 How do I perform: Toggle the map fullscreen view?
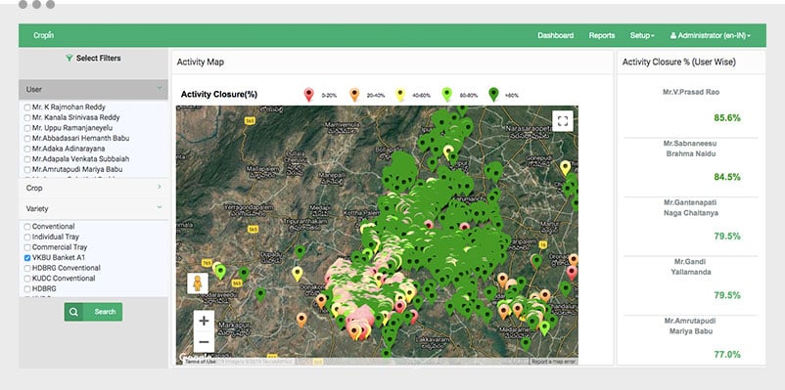563,120
